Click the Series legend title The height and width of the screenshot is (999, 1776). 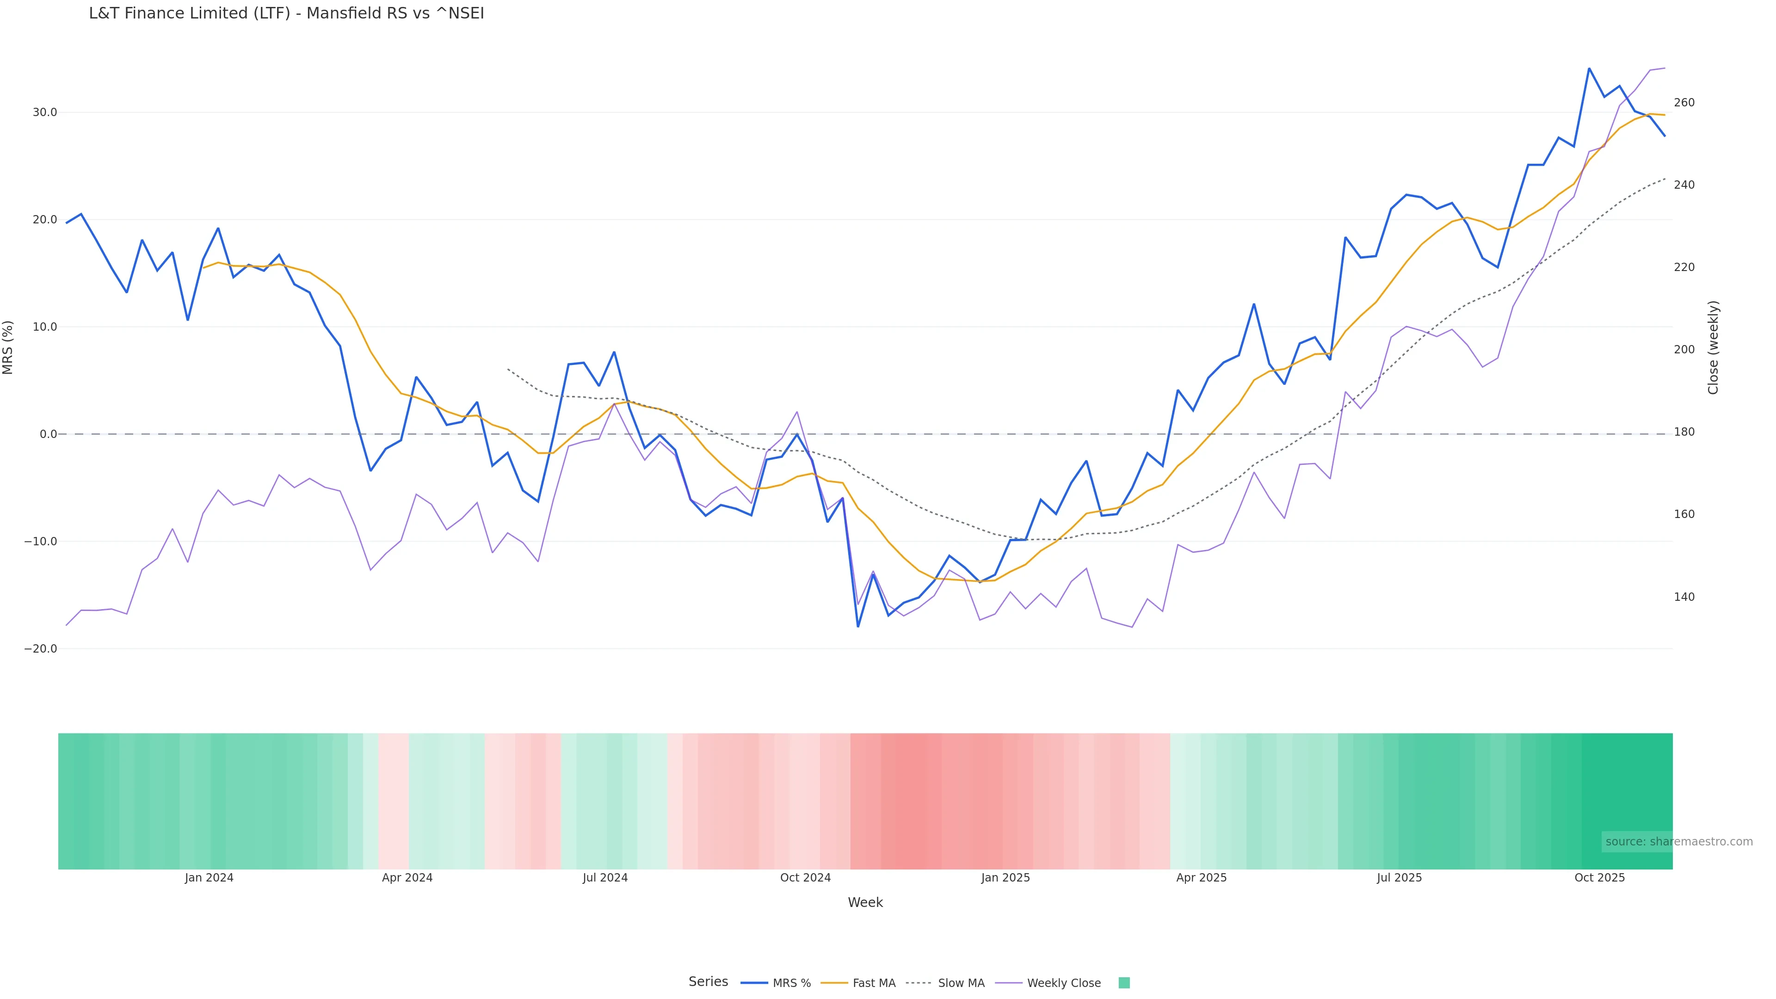[x=708, y=982]
